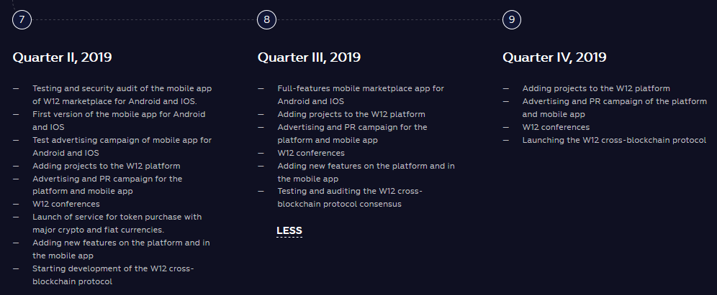Click the step 9 circle marker
This screenshot has width=717, height=295.
click(512, 19)
